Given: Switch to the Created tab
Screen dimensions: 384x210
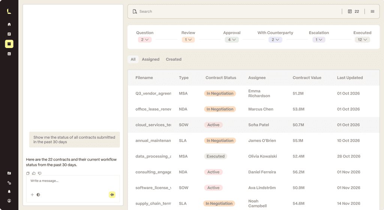Looking at the screenshot, I should point(174,59).
